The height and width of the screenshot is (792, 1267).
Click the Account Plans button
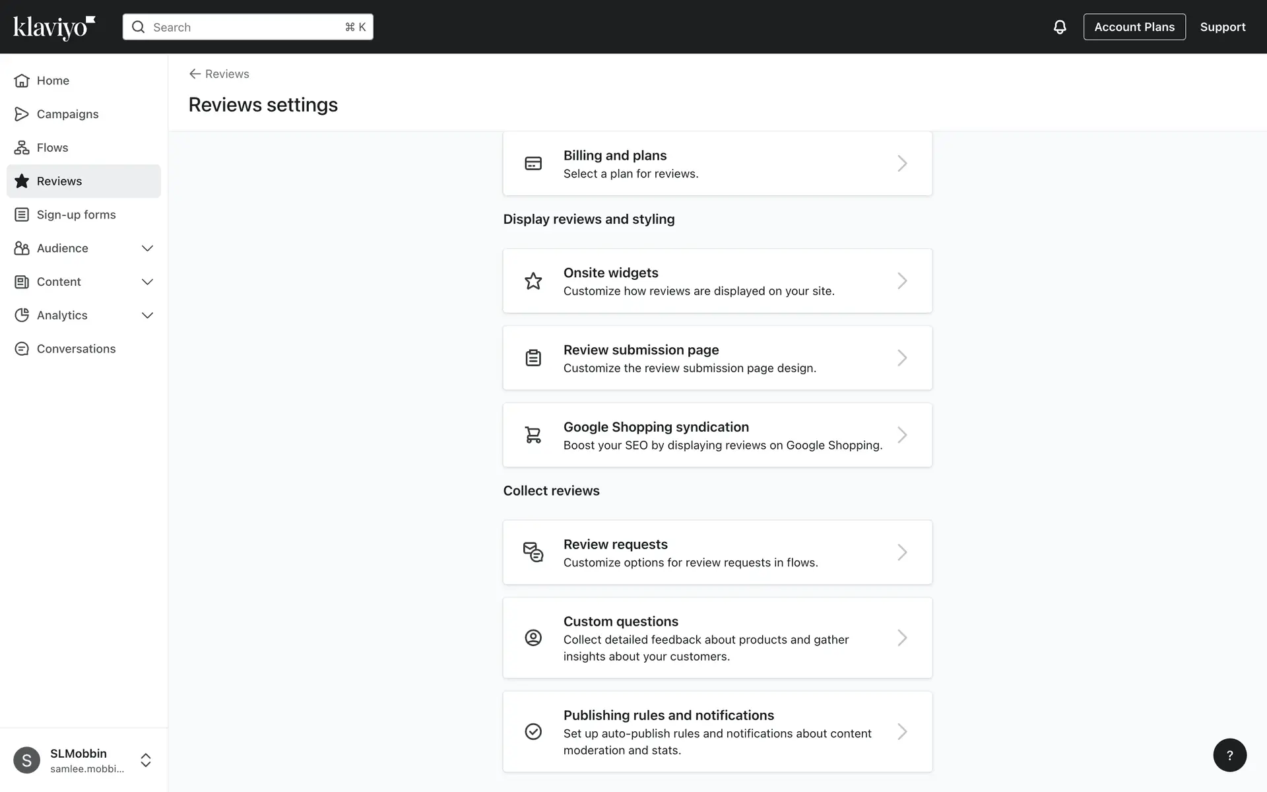point(1134,27)
